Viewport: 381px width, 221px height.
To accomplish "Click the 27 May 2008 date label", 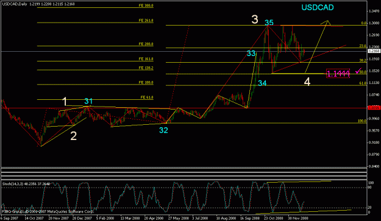I will click(x=178, y=218).
